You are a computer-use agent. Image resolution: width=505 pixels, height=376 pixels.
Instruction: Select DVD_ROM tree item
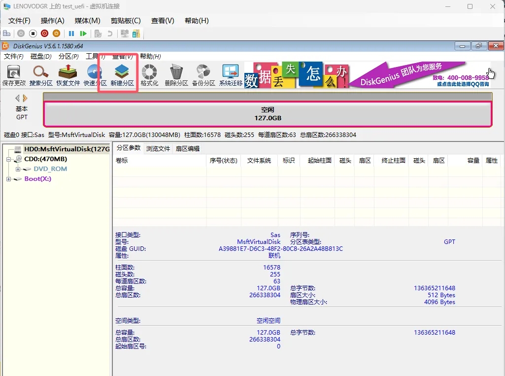click(50, 169)
